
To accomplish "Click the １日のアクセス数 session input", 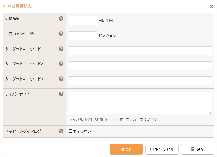I will tap(83, 35).
